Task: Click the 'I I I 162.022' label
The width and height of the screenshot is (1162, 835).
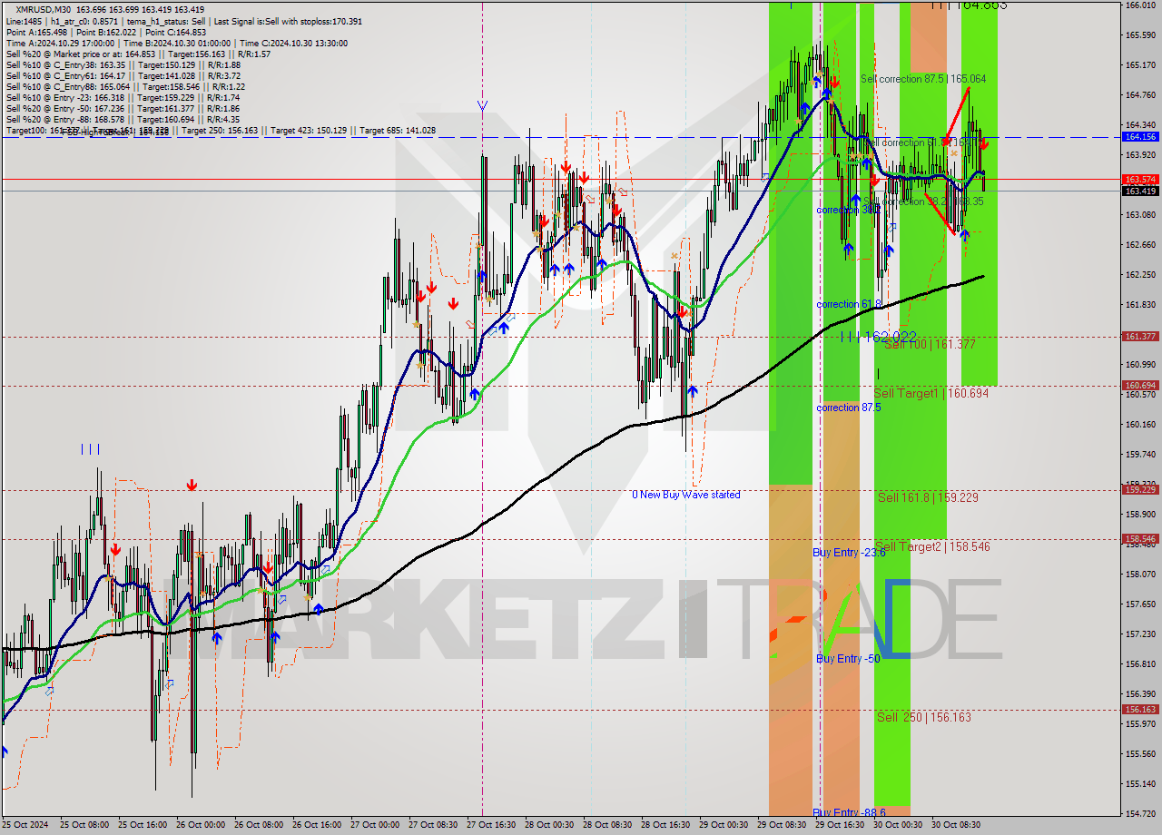Action: click(878, 337)
